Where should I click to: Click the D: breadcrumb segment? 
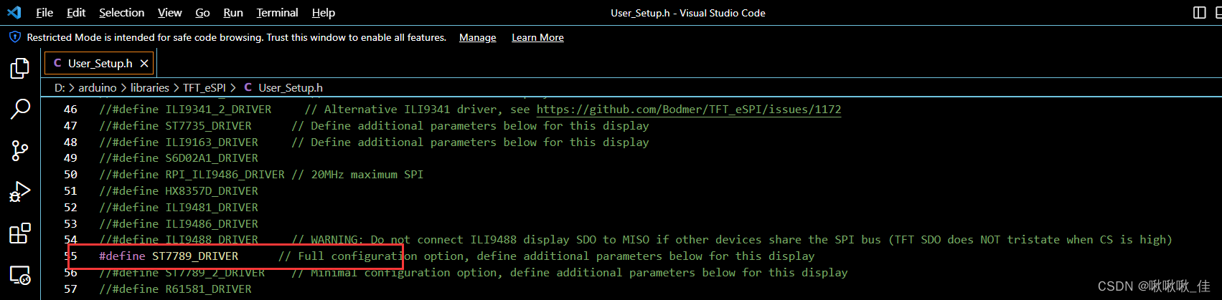click(x=60, y=87)
